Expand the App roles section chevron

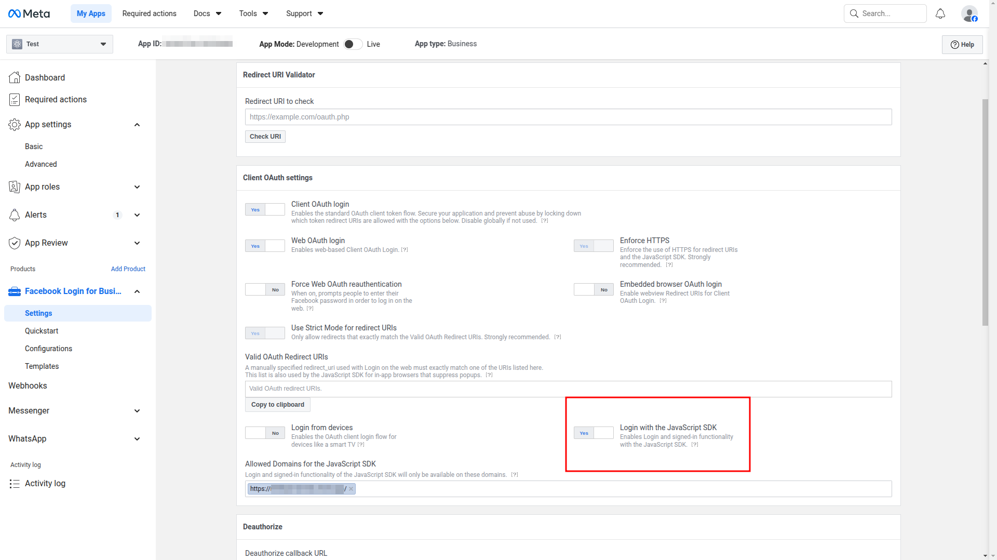tap(137, 187)
